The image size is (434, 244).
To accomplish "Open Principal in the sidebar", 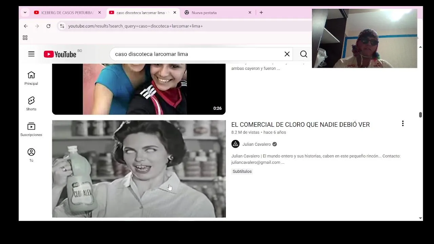I will pyautogui.click(x=31, y=78).
